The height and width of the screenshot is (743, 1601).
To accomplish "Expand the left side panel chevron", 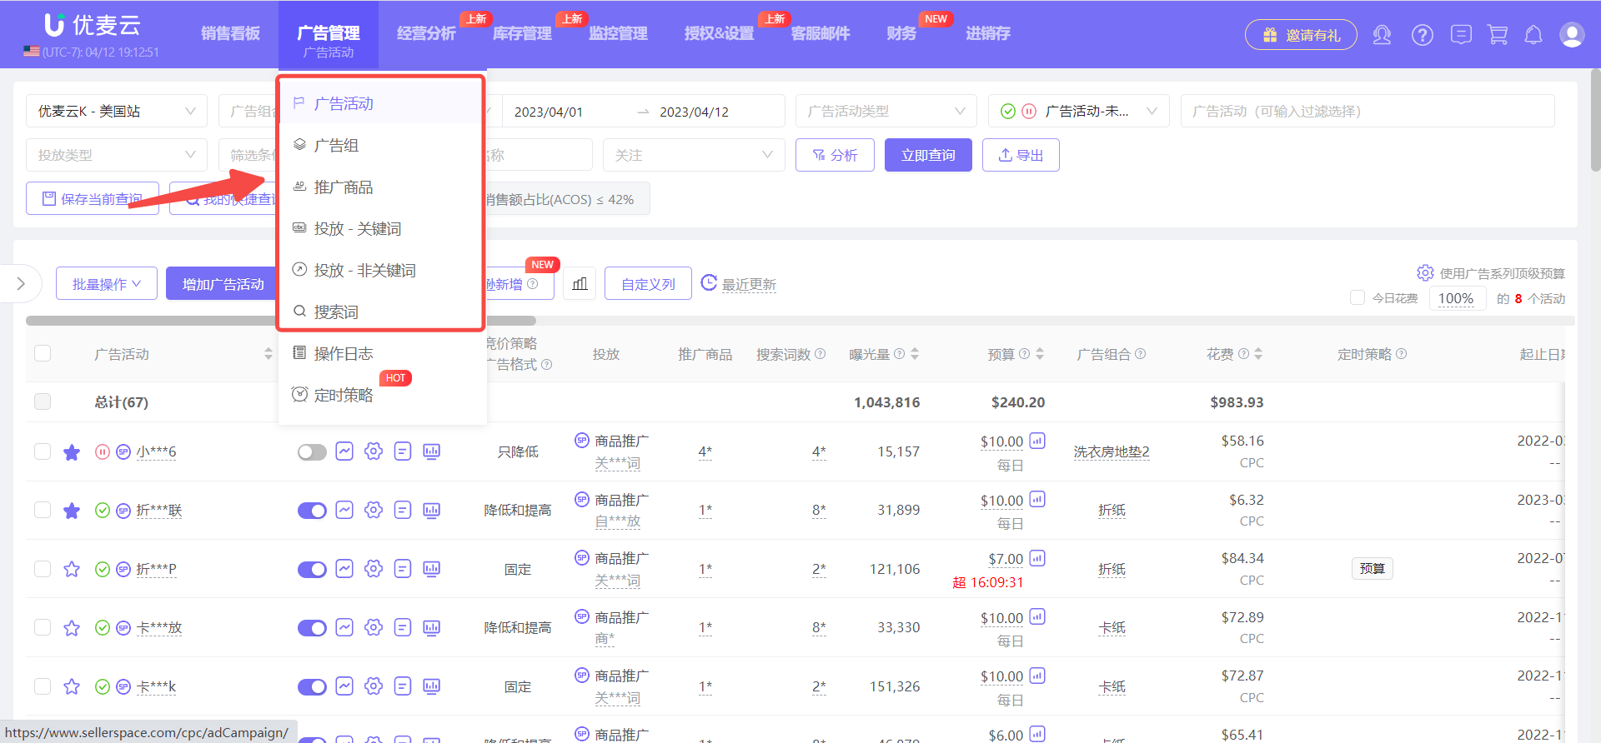I will tap(21, 284).
